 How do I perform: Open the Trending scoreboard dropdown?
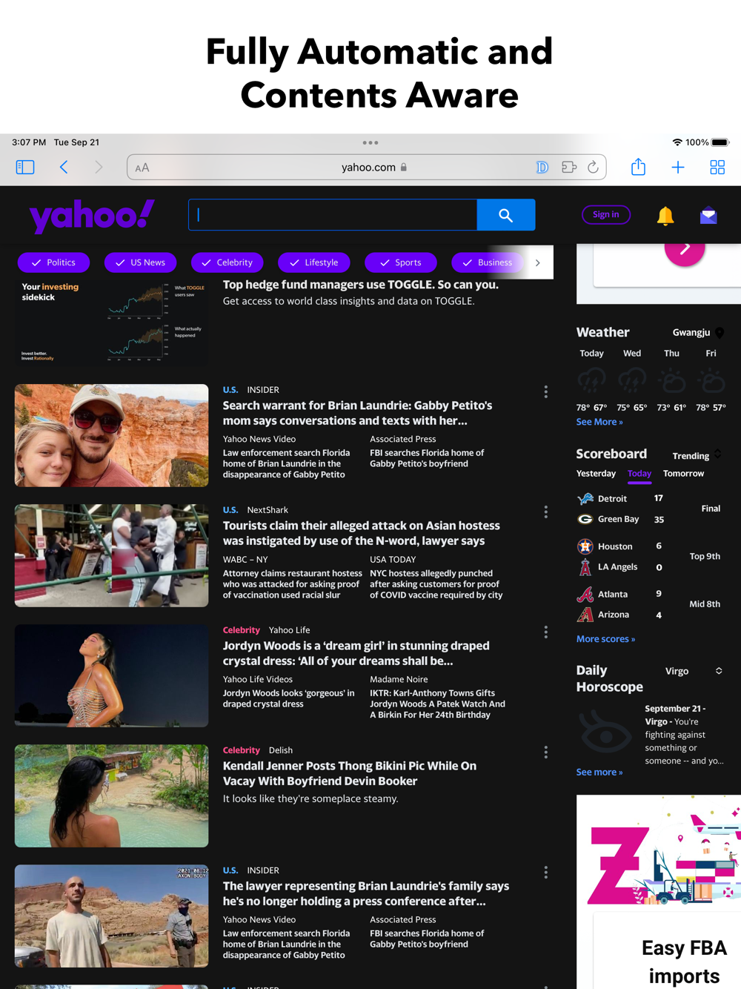coord(697,455)
